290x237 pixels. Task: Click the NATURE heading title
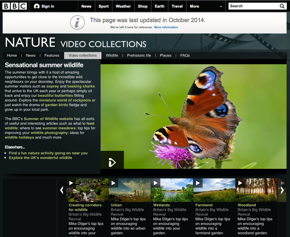pos(30,42)
